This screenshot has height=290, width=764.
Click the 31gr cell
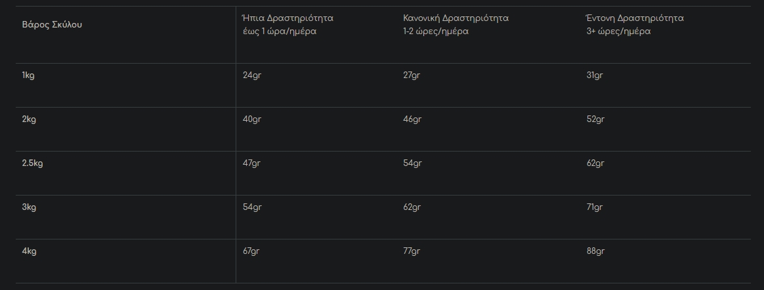coord(595,75)
